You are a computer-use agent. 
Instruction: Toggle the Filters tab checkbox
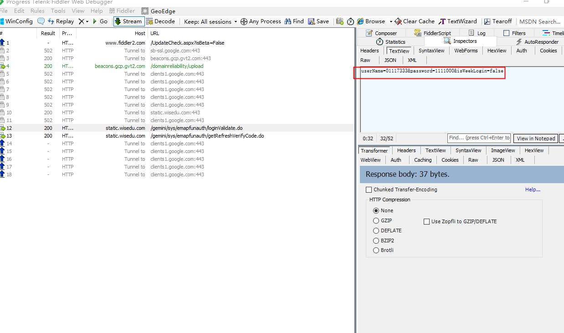pyautogui.click(x=506, y=33)
